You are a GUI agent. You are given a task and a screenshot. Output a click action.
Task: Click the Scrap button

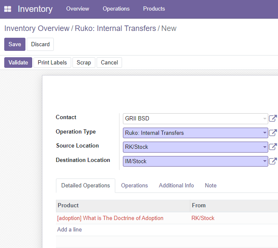point(83,62)
